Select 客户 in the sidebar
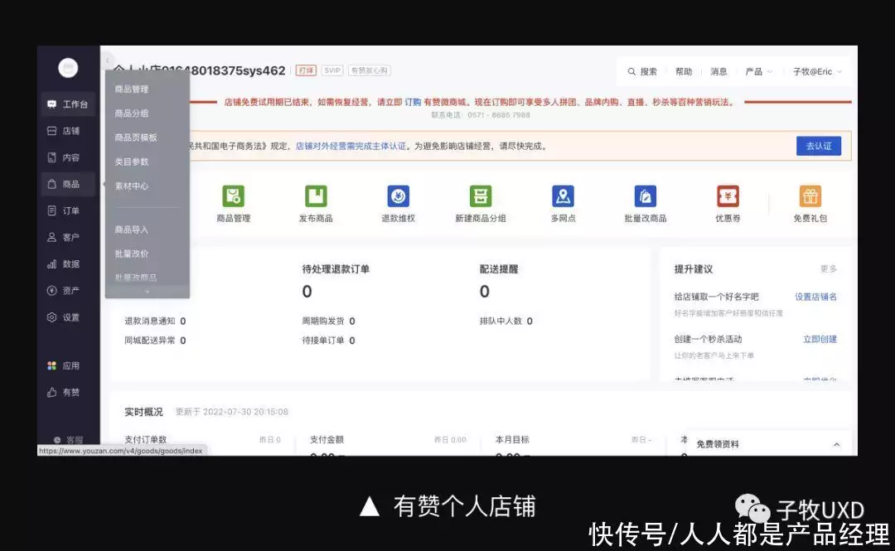 (x=68, y=237)
